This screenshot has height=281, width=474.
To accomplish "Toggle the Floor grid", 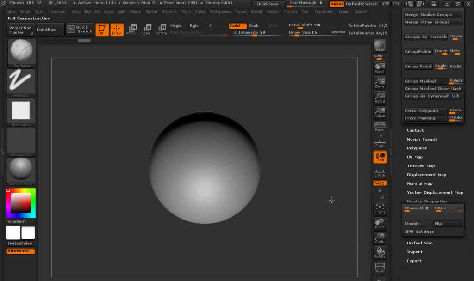I will click(x=380, y=141).
